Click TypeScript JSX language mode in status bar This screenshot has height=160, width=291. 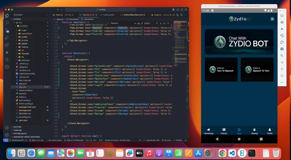tap(153, 140)
